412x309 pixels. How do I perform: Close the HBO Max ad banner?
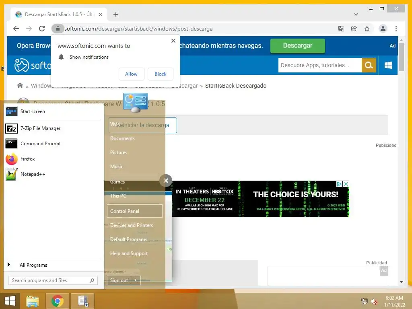[346, 184]
